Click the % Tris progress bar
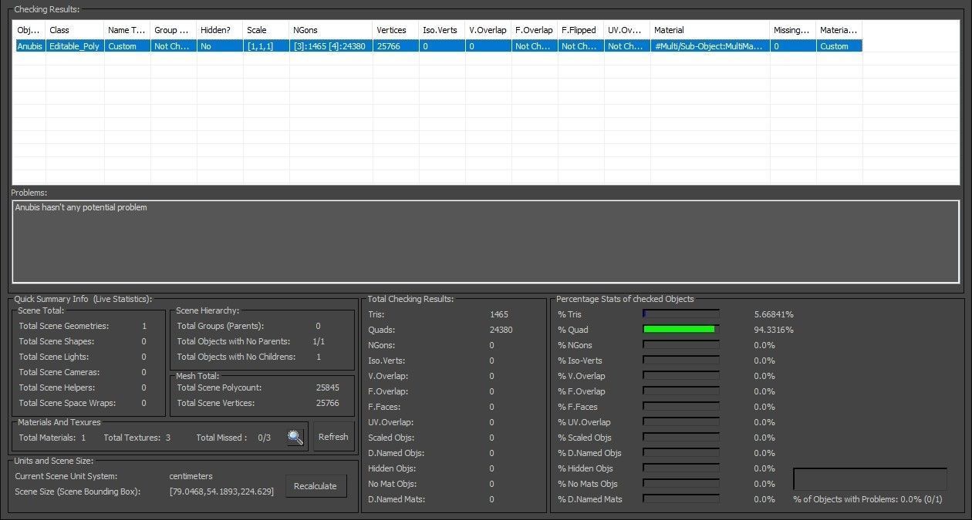The width and height of the screenshot is (972, 520). point(681,314)
